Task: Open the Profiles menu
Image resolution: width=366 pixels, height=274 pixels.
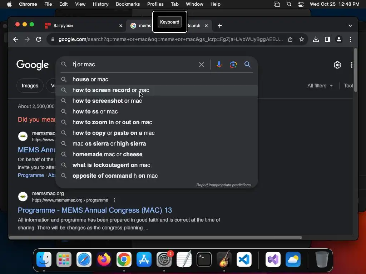Action: click(x=155, y=4)
